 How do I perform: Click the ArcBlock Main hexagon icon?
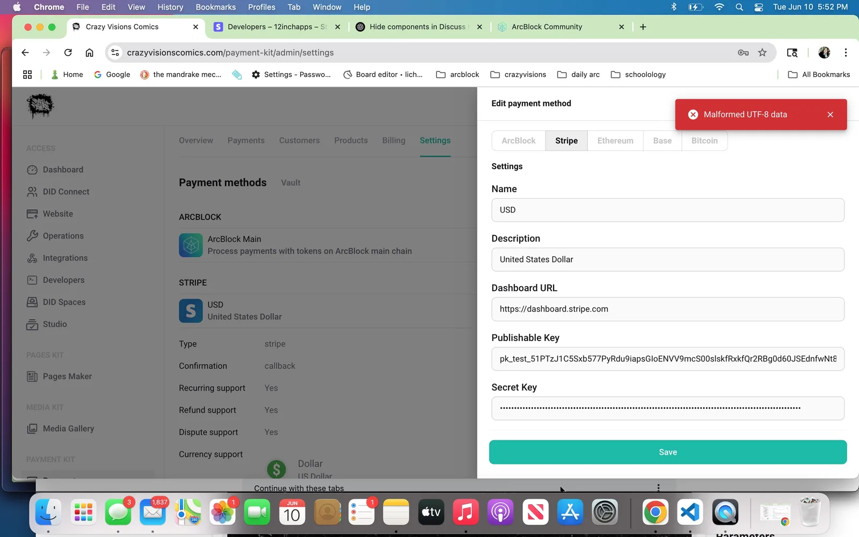point(191,245)
